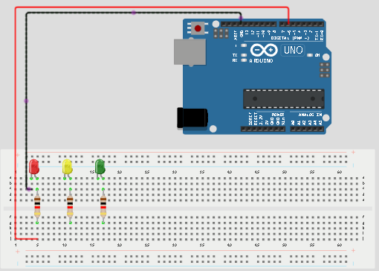Select the red LED on the breadboard

(x=34, y=167)
